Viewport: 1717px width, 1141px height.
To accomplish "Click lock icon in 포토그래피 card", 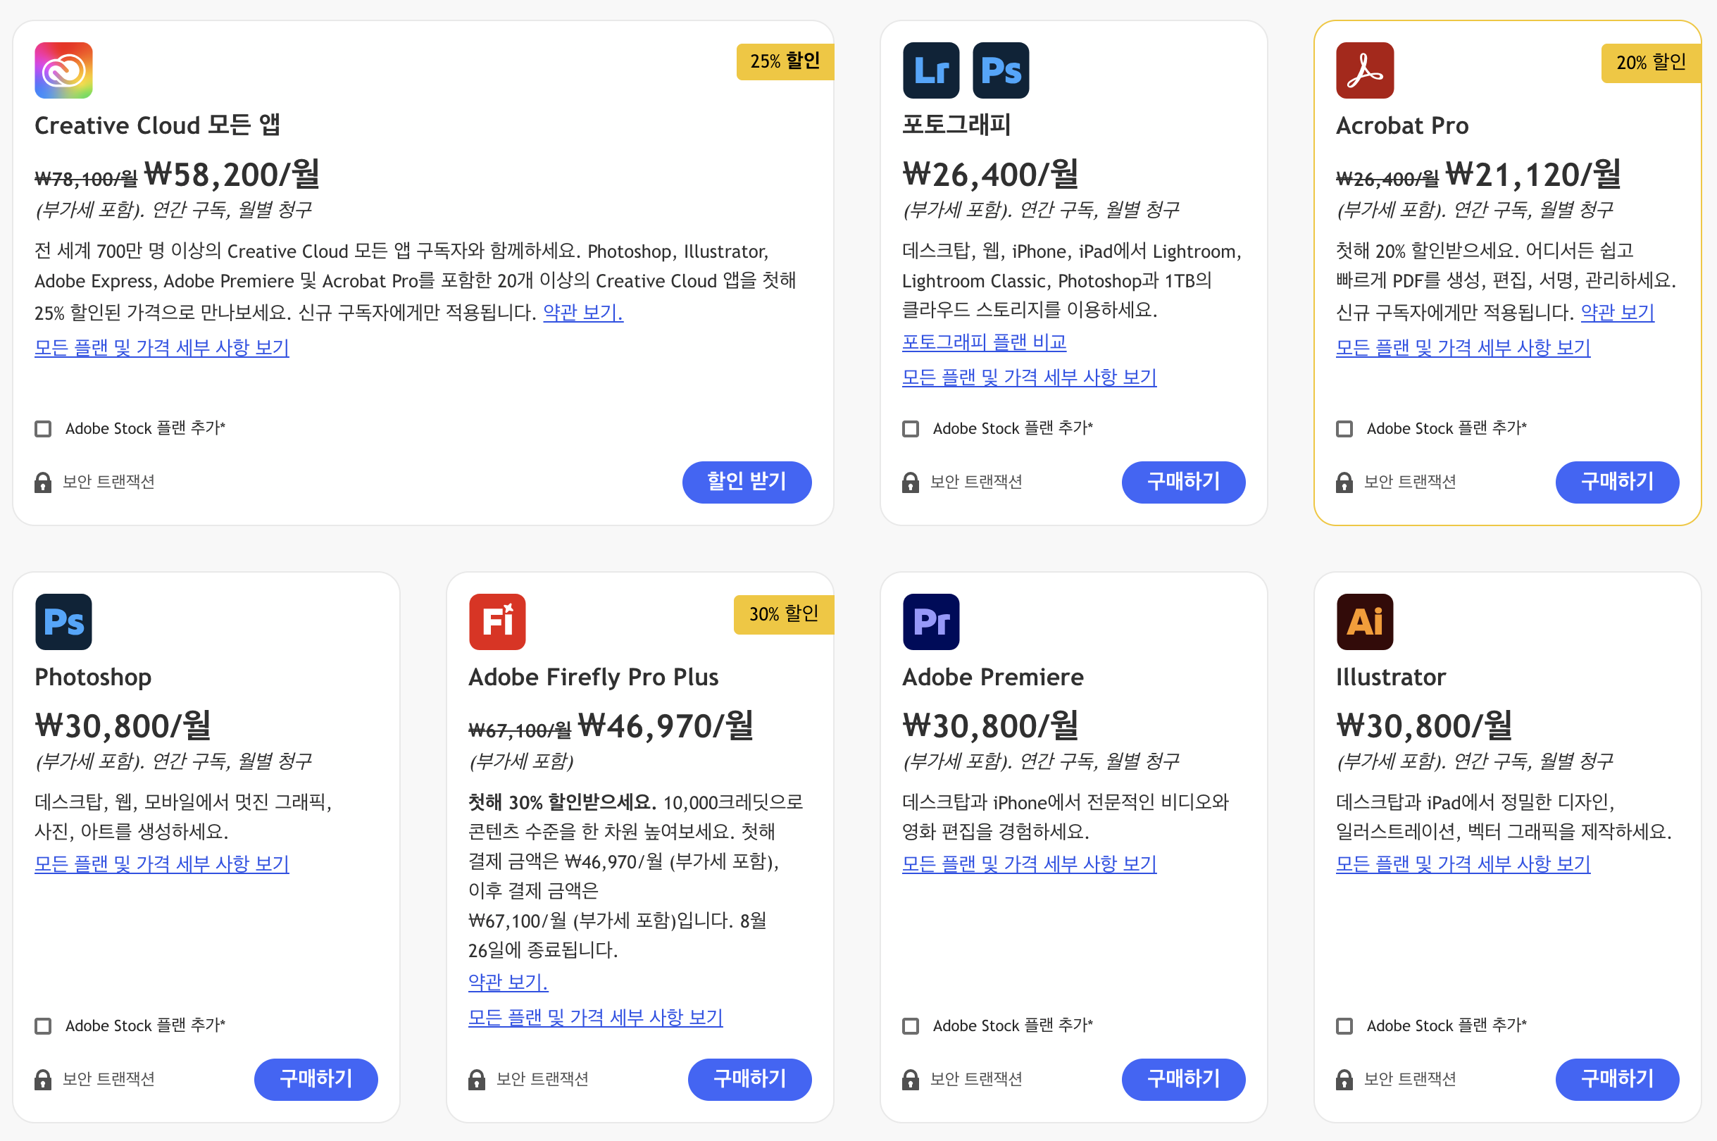I will coord(910,482).
